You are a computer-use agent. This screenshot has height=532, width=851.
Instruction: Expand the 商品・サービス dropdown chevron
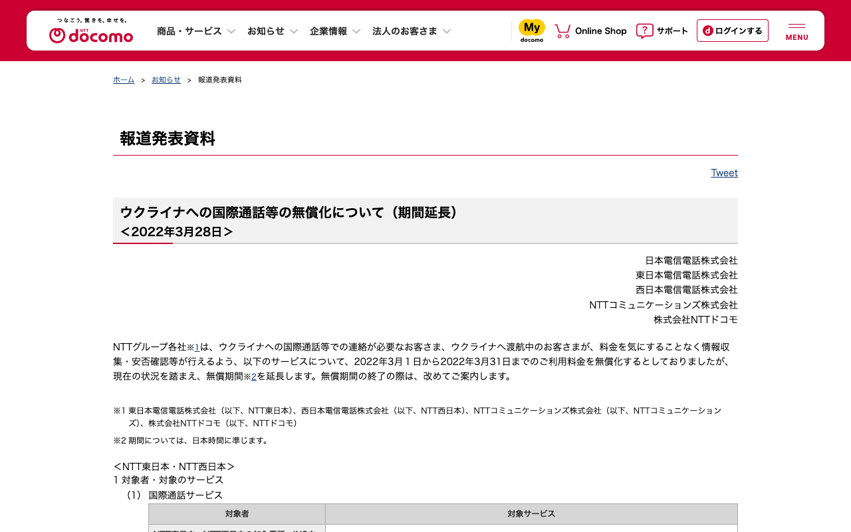[231, 31]
